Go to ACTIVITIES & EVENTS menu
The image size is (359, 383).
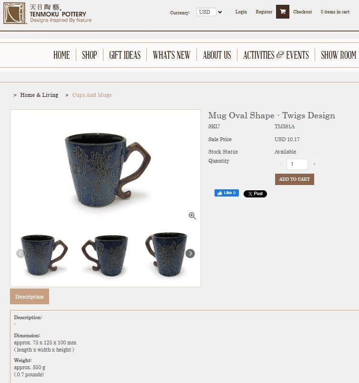tap(276, 55)
